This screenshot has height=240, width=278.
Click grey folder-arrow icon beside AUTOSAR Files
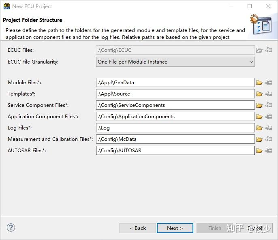coord(269,151)
